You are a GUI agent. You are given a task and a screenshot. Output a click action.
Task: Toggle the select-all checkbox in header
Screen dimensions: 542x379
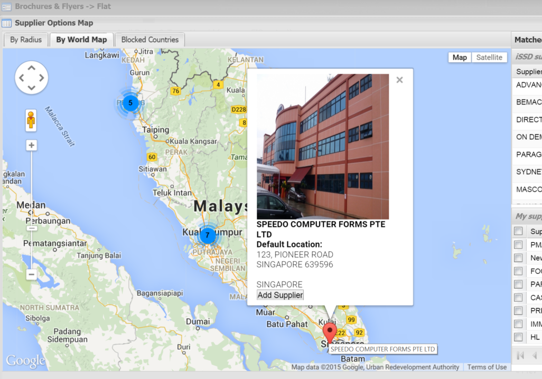[518, 231]
